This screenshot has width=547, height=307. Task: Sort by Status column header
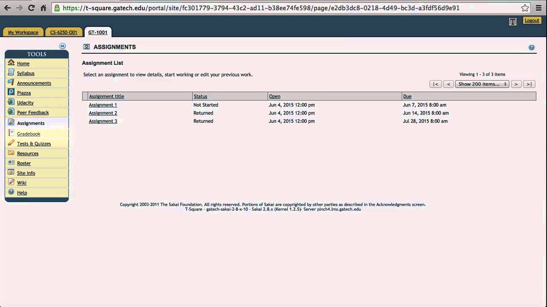point(200,96)
